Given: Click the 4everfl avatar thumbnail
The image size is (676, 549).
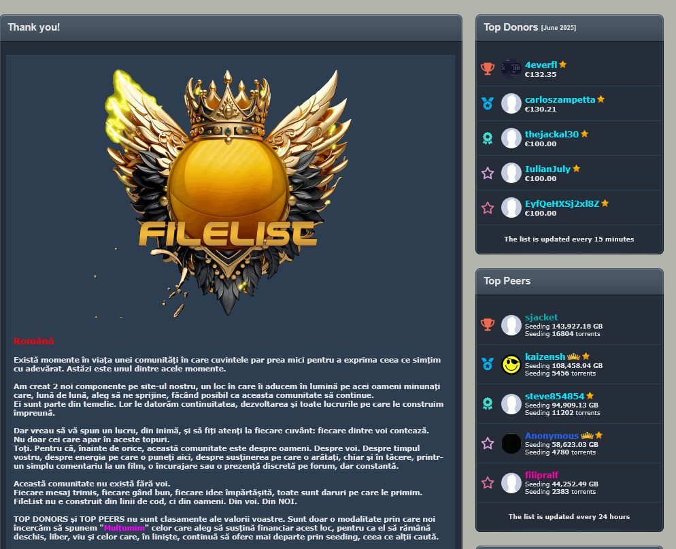Looking at the screenshot, I should 511,69.
